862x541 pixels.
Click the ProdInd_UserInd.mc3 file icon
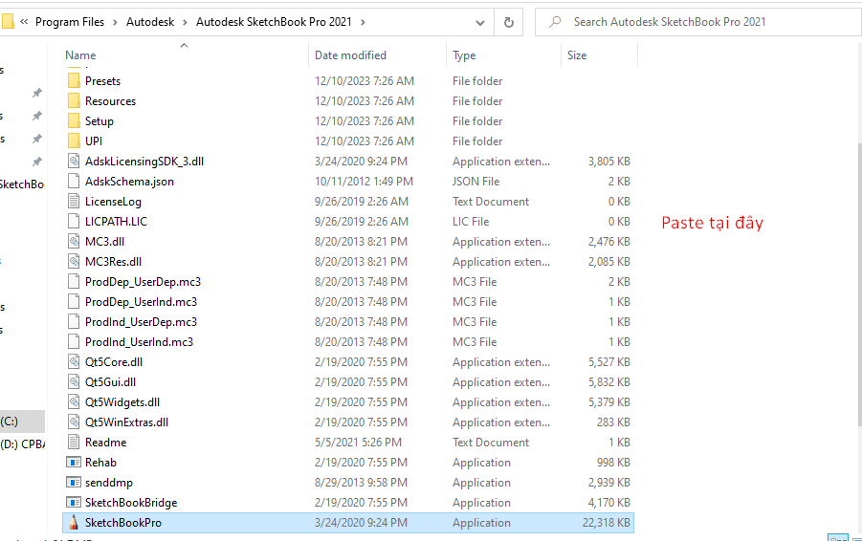(74, 341)
